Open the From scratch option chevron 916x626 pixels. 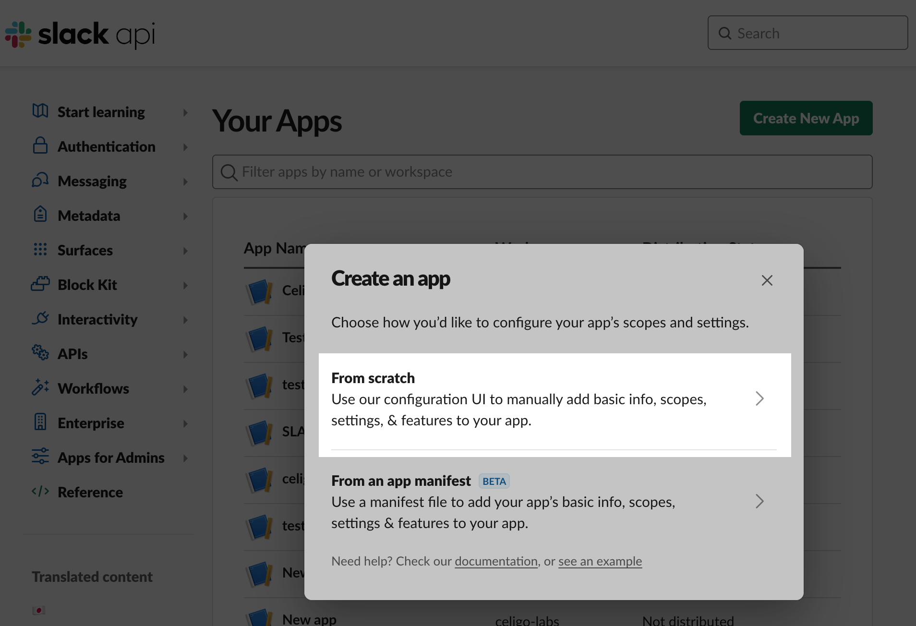760,398
